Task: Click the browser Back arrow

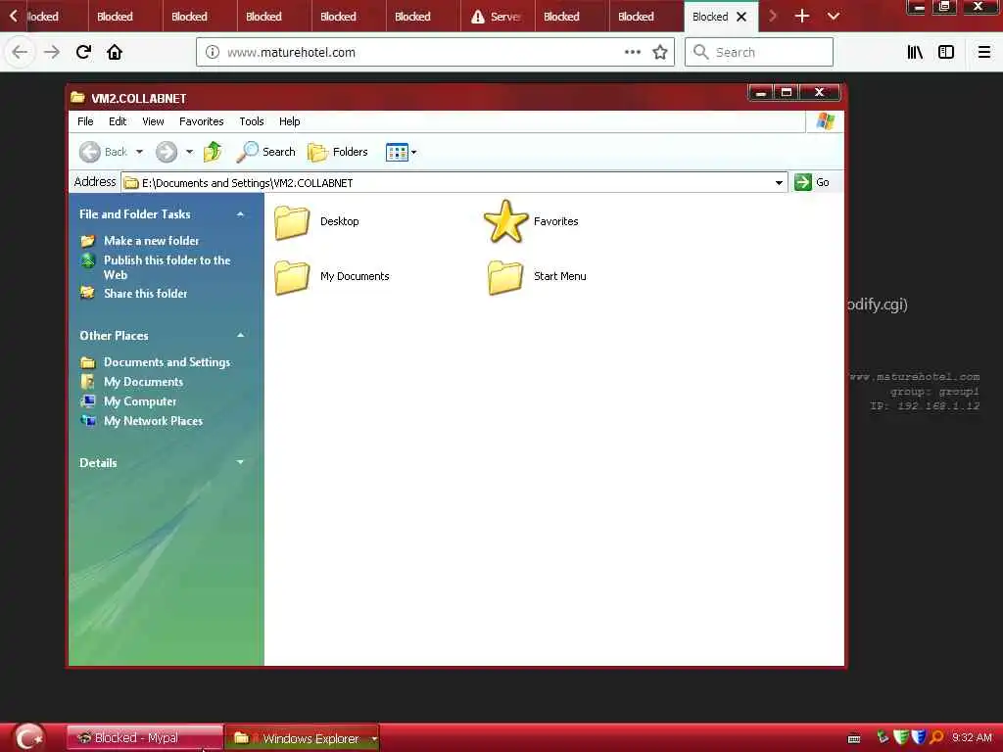Action: (20, 52)
